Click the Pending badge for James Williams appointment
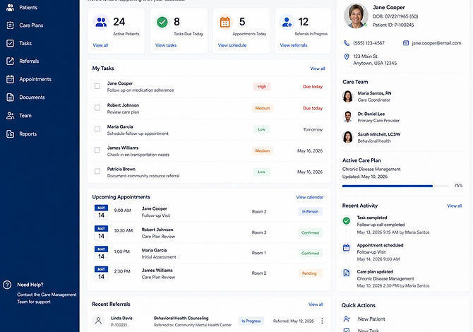The height and width of the screenshot is (332, 473). [309, 273]
